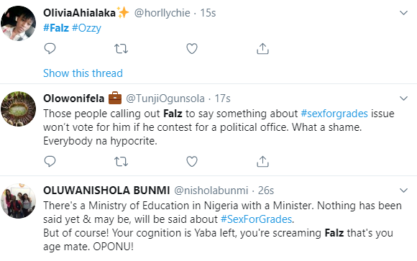The width and height of the screenshot is (417, 261).
Task: Open more options for OLUWANISHOLA BUNMI's tweet
Action: coord(404,191)
